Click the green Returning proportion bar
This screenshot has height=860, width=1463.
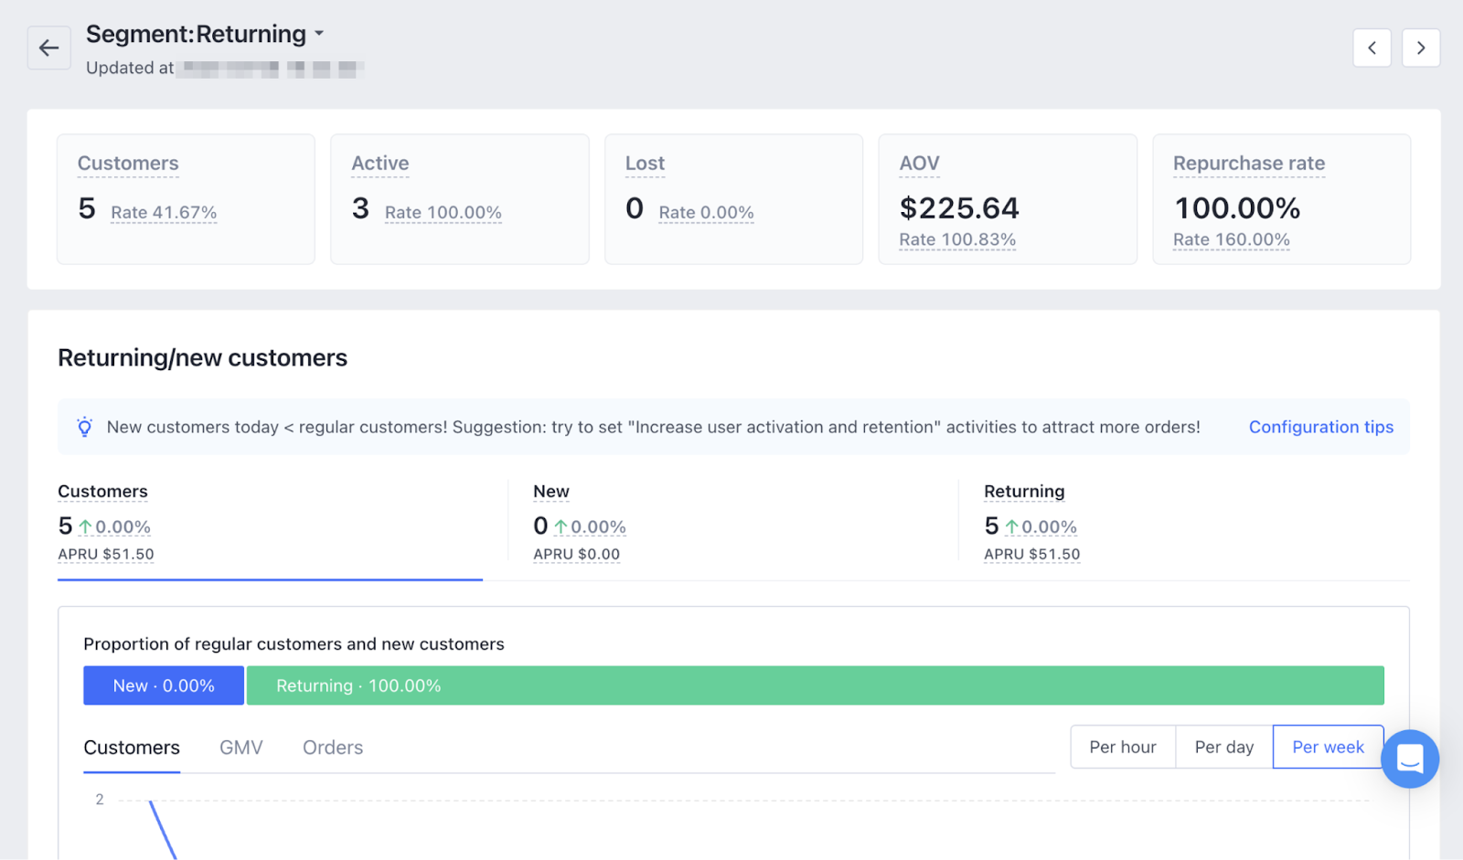[814, 685]
